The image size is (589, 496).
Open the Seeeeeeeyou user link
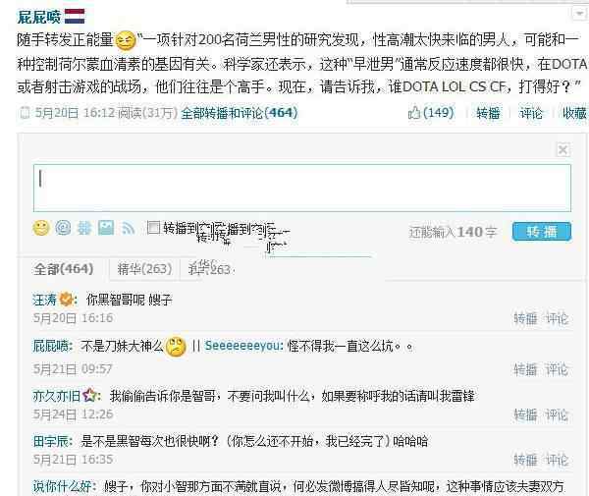pos(243,346)
